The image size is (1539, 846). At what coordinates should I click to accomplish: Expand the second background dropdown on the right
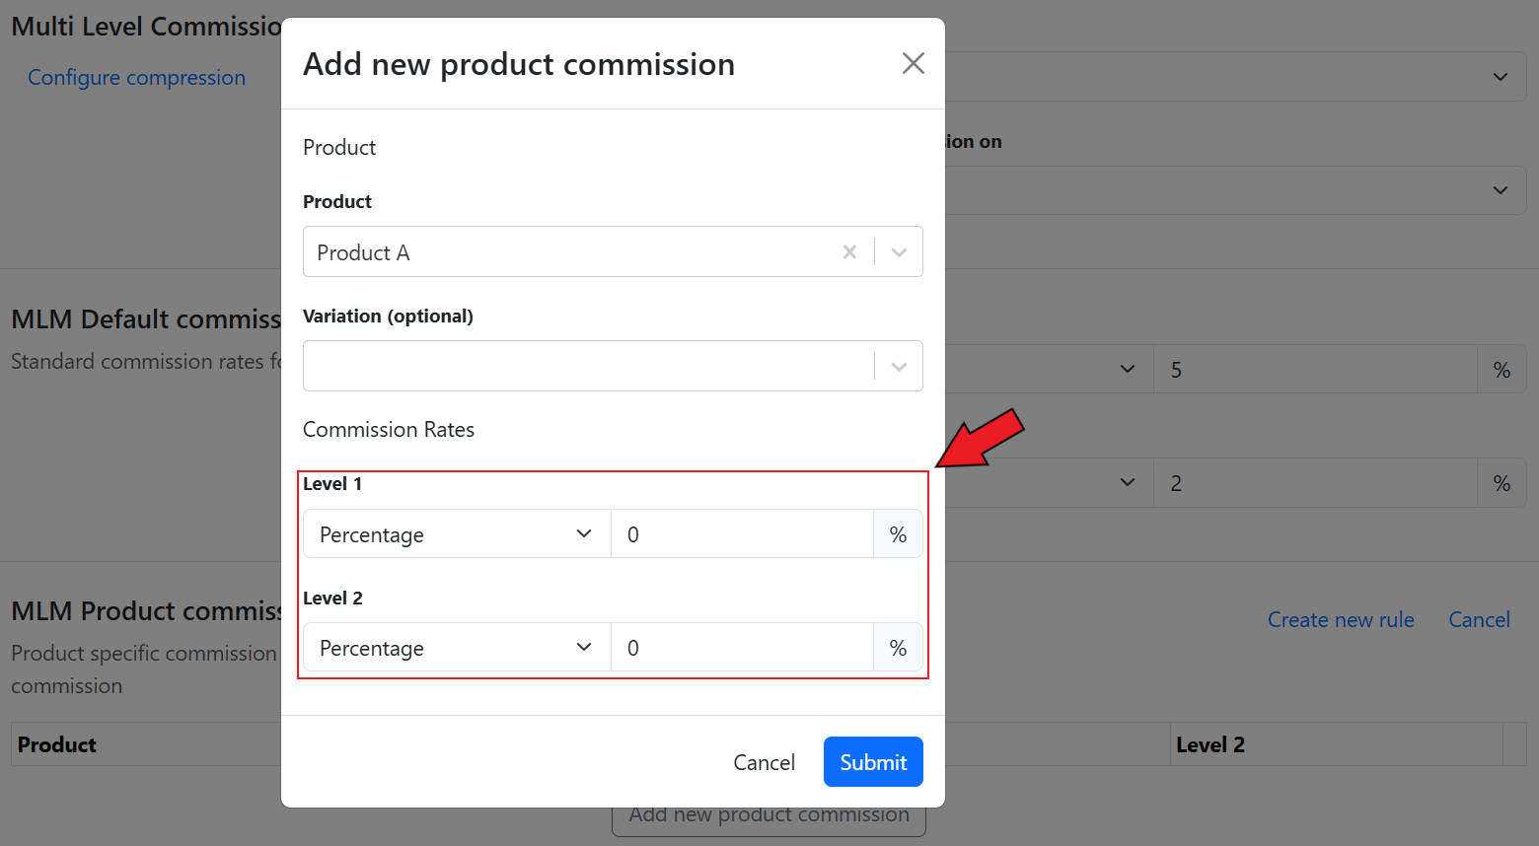pyautogui.click(x=1500, y=190)
